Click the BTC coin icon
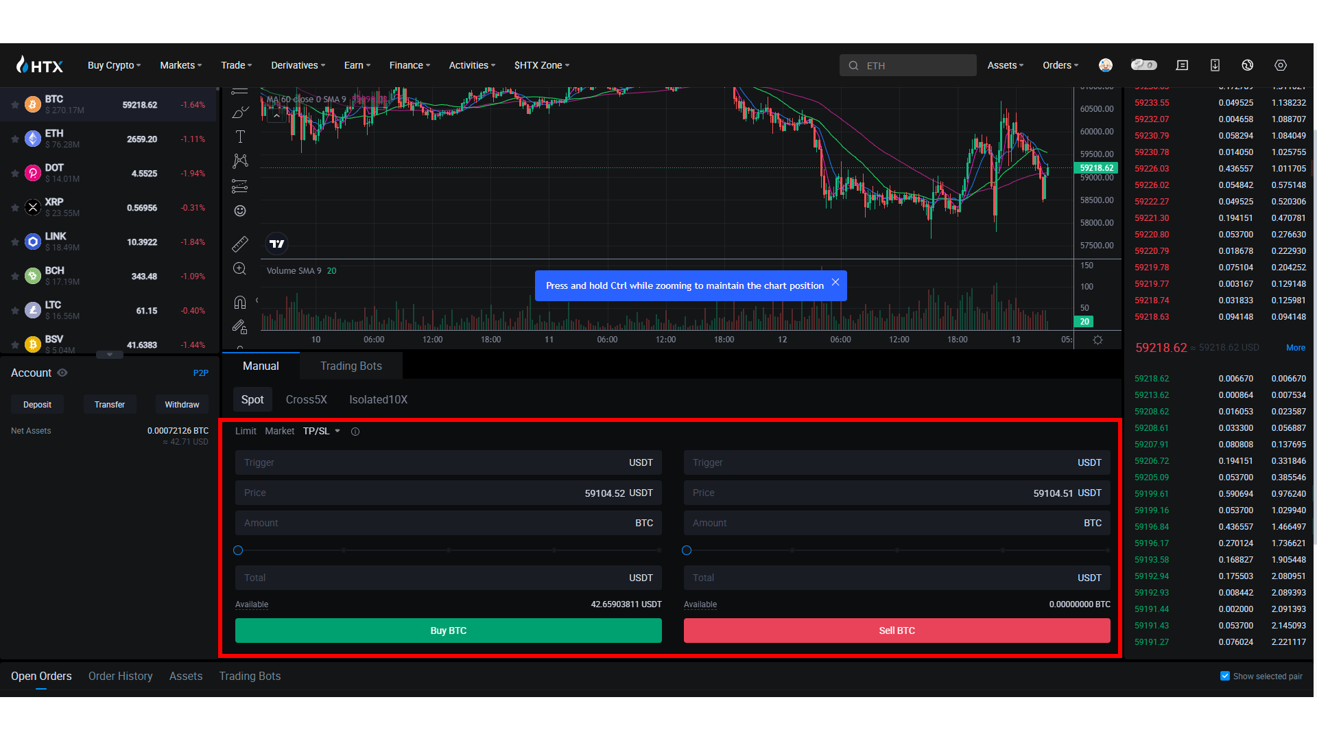 coord(33,104)
